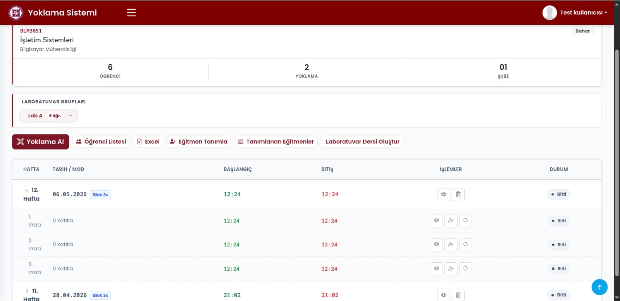Add student manually to 3. İmza

(x=451, y=268)
